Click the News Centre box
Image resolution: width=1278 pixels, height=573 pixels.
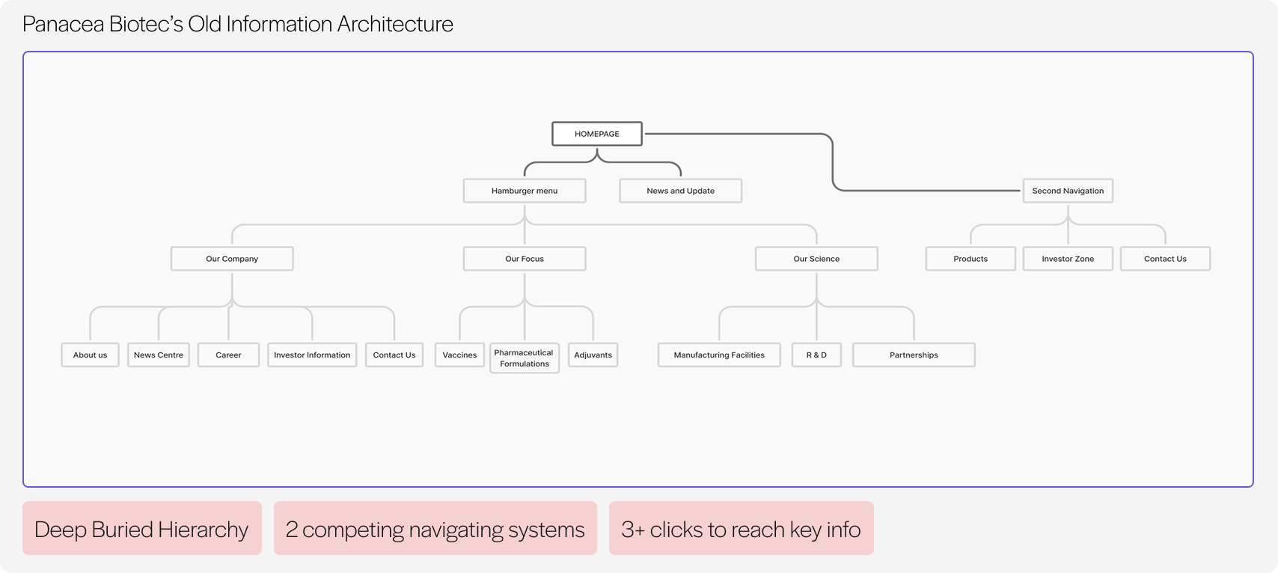(159, 355)
